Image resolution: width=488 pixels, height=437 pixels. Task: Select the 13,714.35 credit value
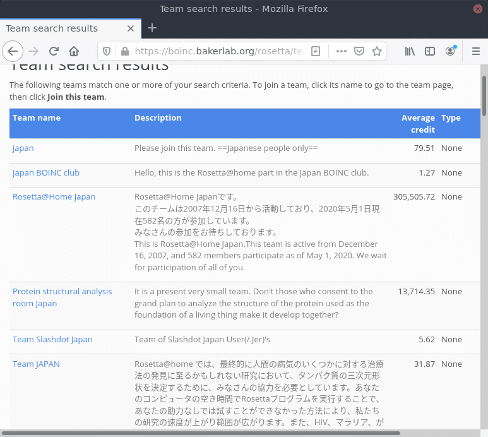(417, 291)
